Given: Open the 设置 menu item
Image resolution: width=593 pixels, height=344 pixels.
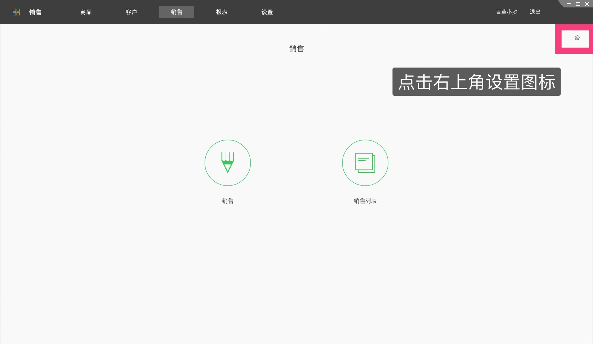Looking at the screenshot, I should (267, 12).
